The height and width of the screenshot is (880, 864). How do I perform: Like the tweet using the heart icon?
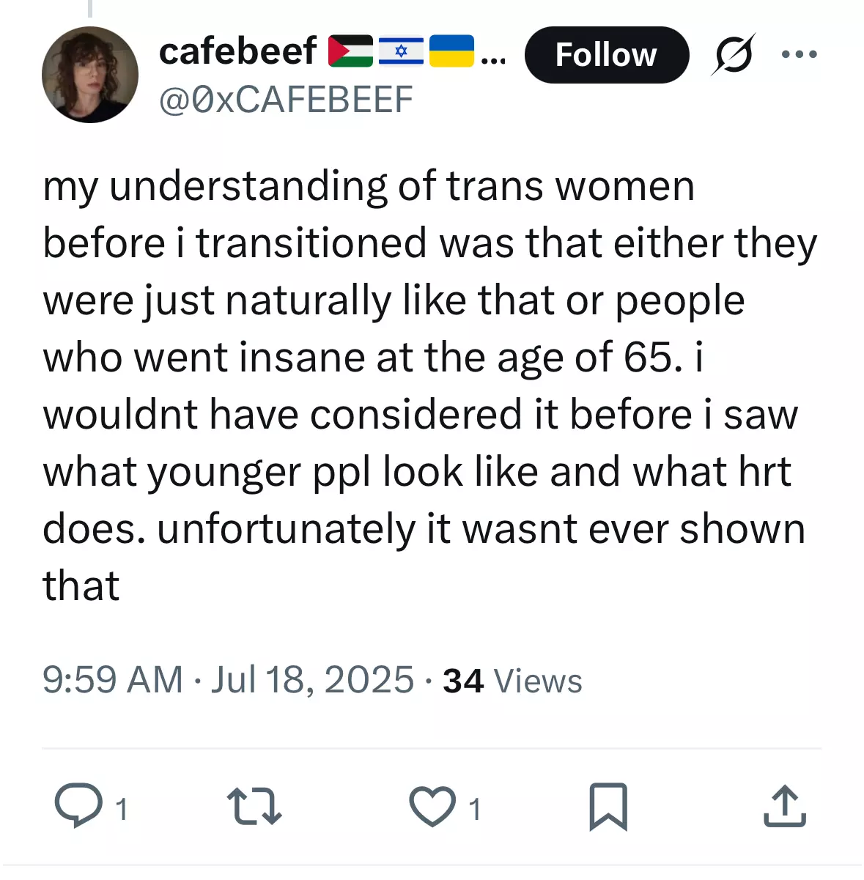[x=432, y=806]
